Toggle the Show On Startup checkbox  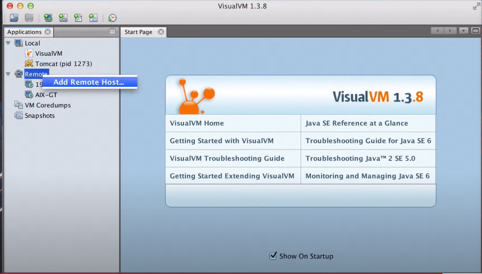tap(273, 256)
